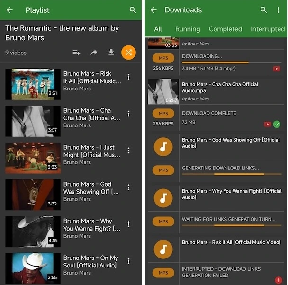This screenshot has width=288, height=285.
Task: Open options for God Was Showing Off video
Action: tap(128, 187)
